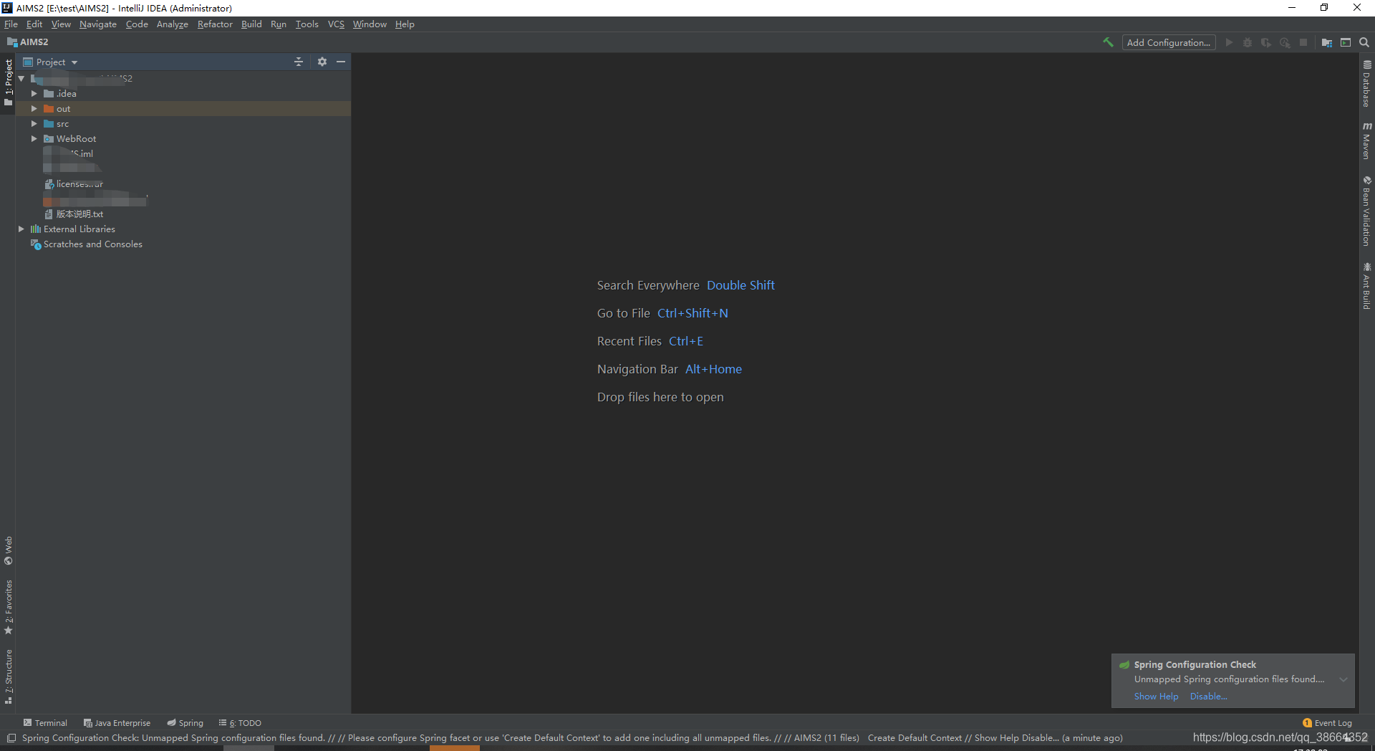The height and width of the screenshot is (751, 1375).
Task: Open the Edit menu
Action: pyautogui.click(x=34, y=24)
